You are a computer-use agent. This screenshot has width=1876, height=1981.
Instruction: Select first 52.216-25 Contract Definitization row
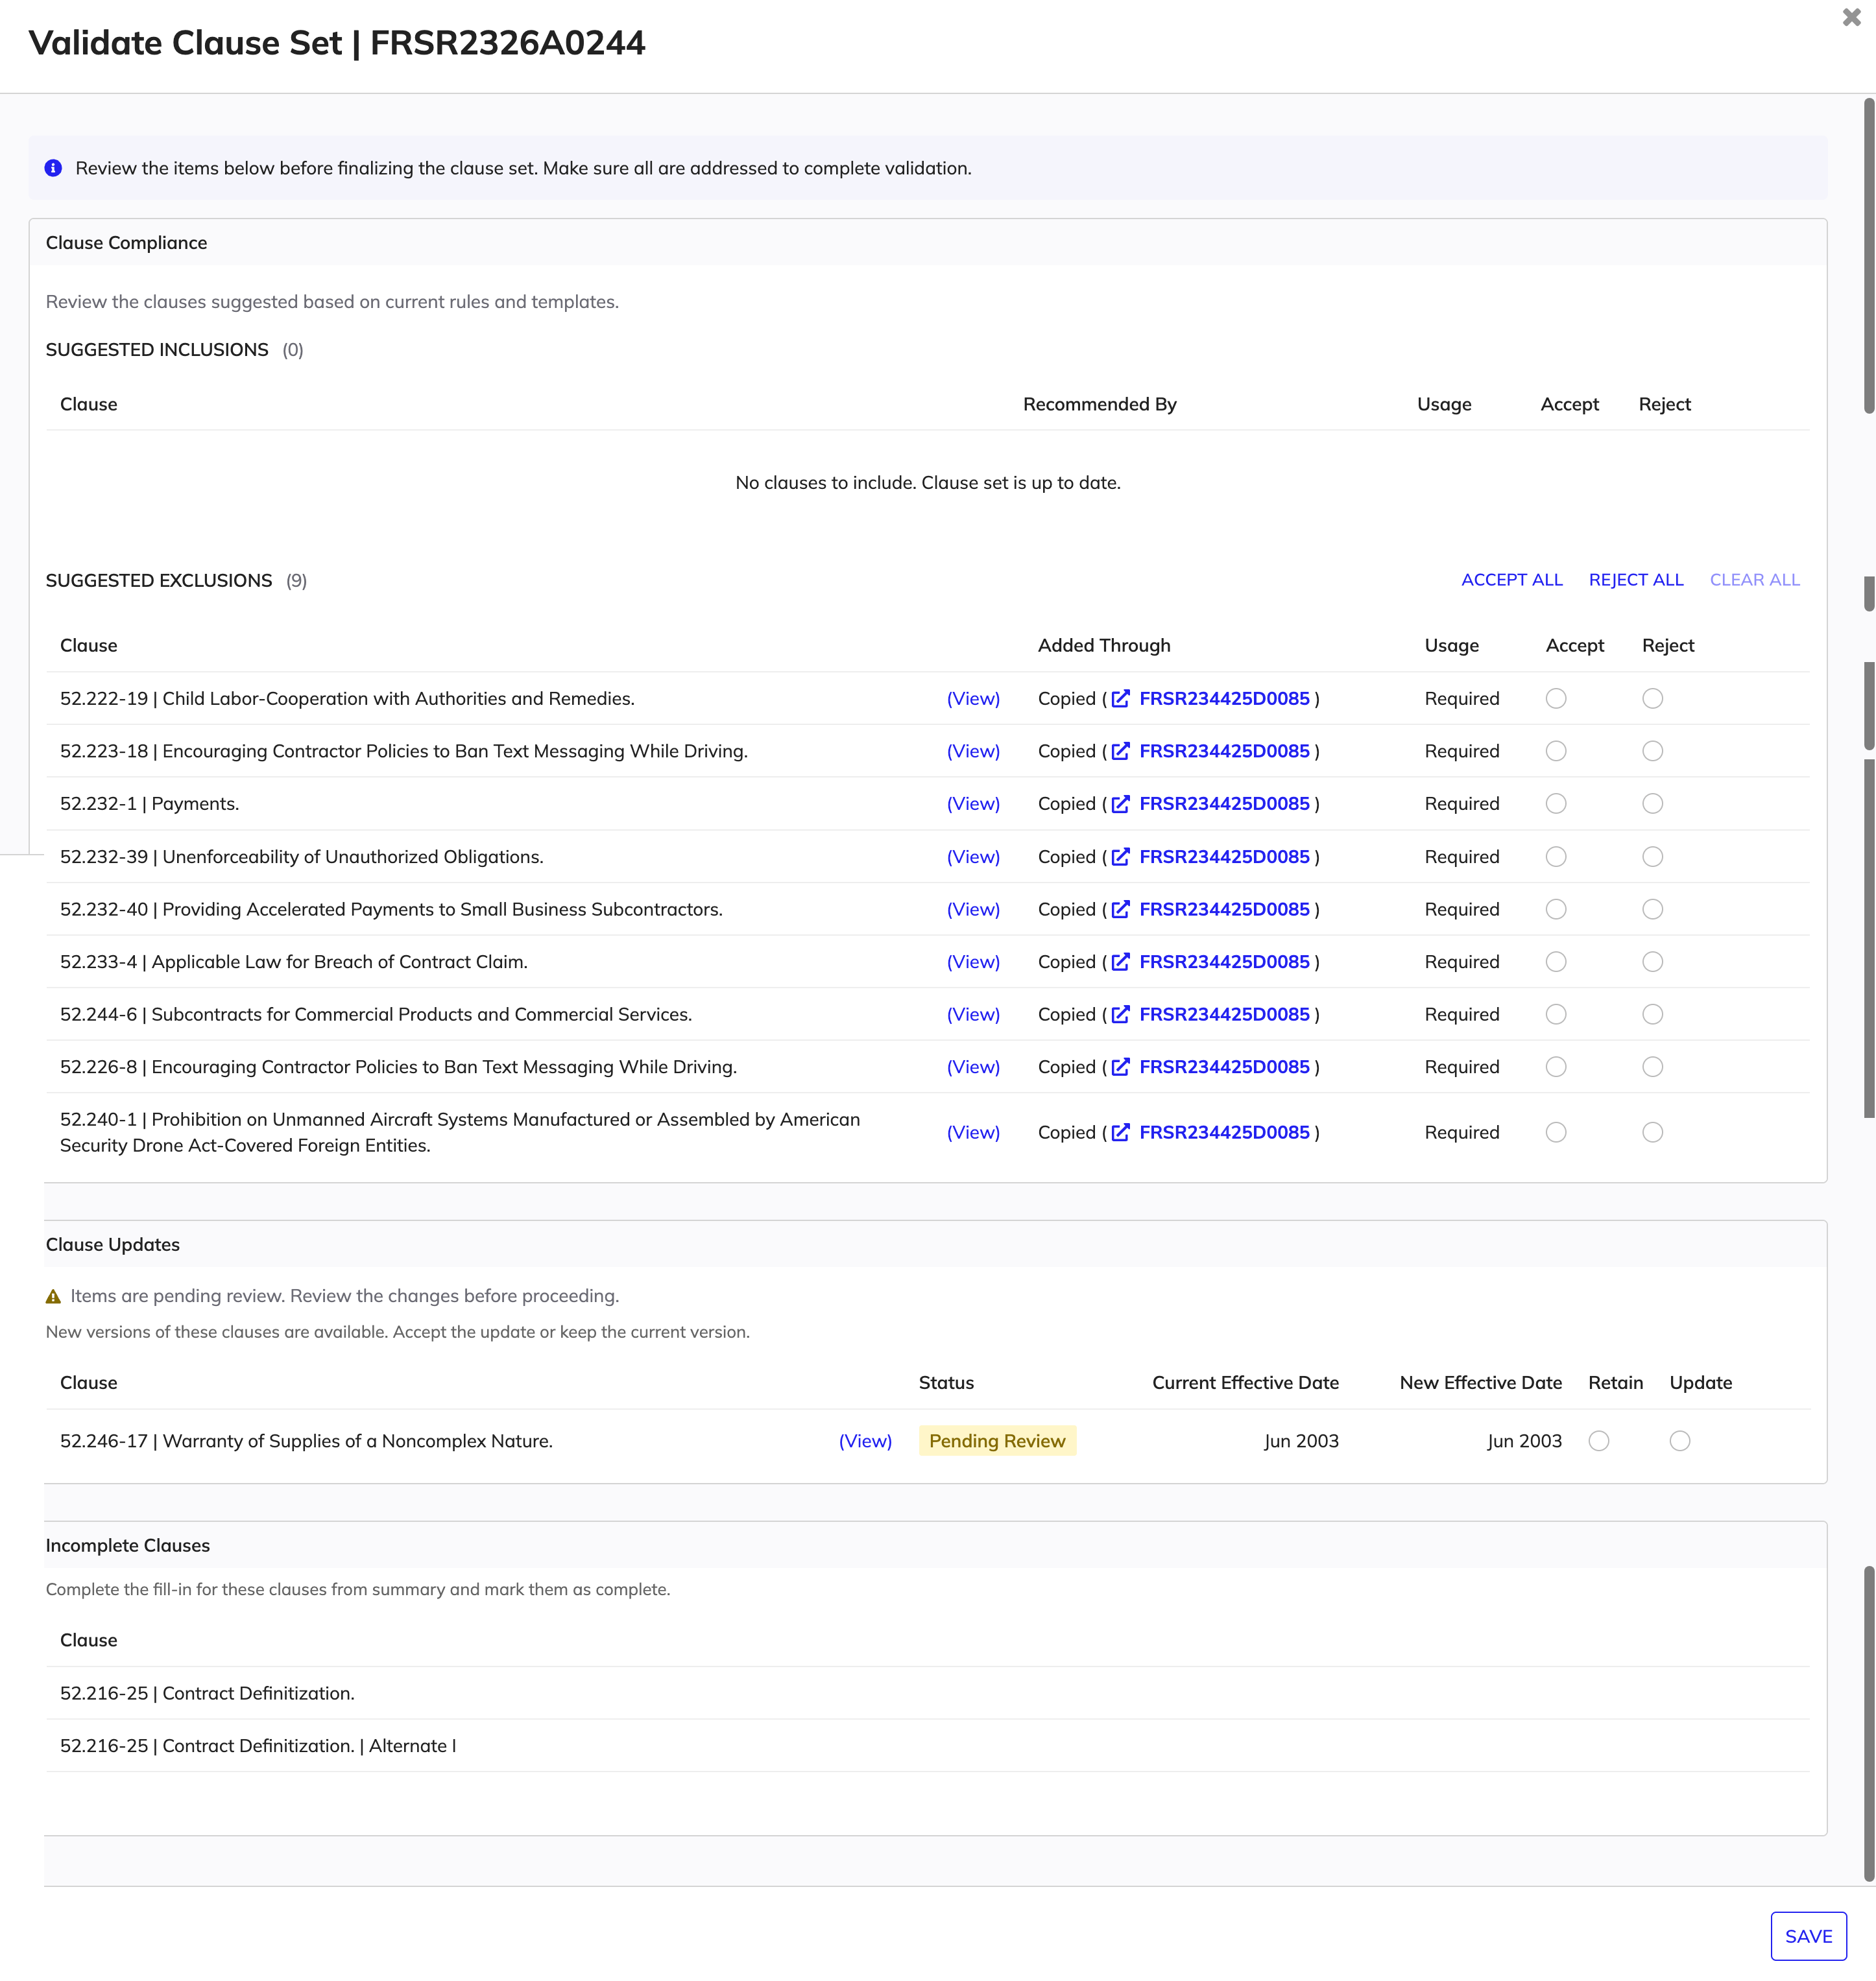[927, 1693]
